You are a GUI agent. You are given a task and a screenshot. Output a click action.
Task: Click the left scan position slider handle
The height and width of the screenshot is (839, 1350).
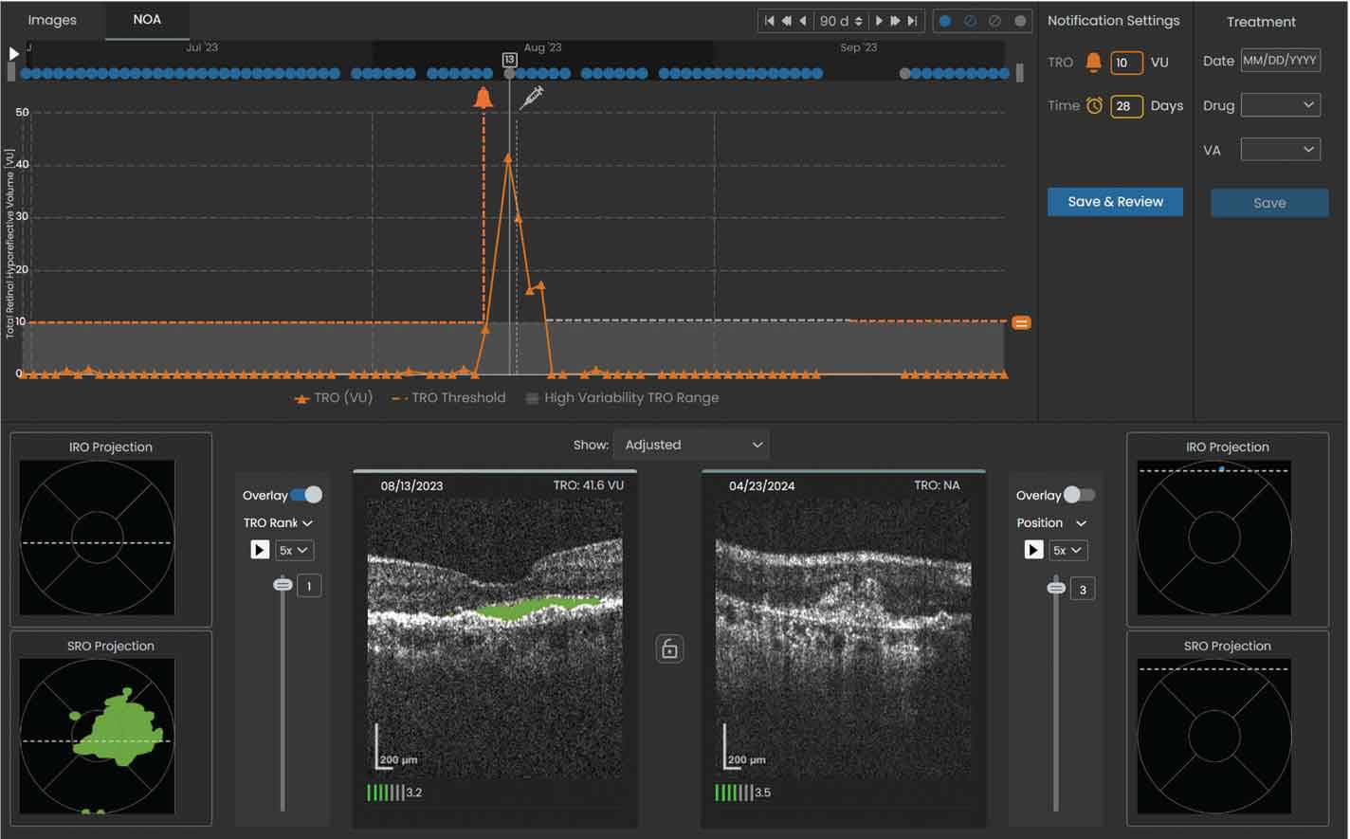[283, 585]
